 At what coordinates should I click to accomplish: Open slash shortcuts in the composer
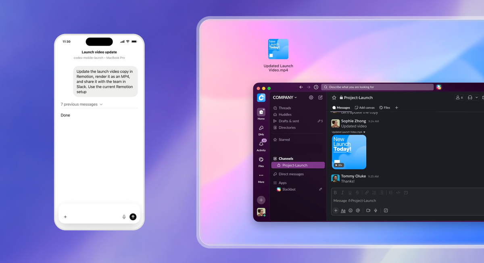[386, 211]
